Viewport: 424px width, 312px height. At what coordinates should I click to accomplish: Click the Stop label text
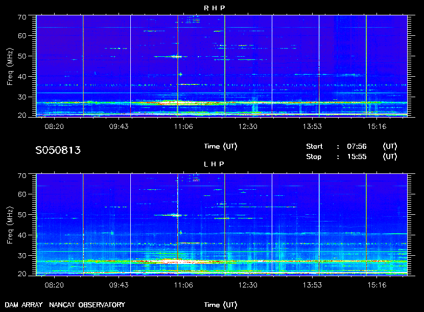tap(314, 157)
